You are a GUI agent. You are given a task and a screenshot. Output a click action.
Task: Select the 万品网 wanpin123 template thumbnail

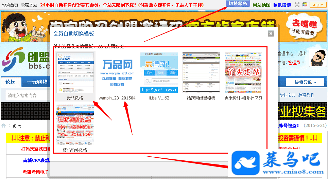coord(117,73)
